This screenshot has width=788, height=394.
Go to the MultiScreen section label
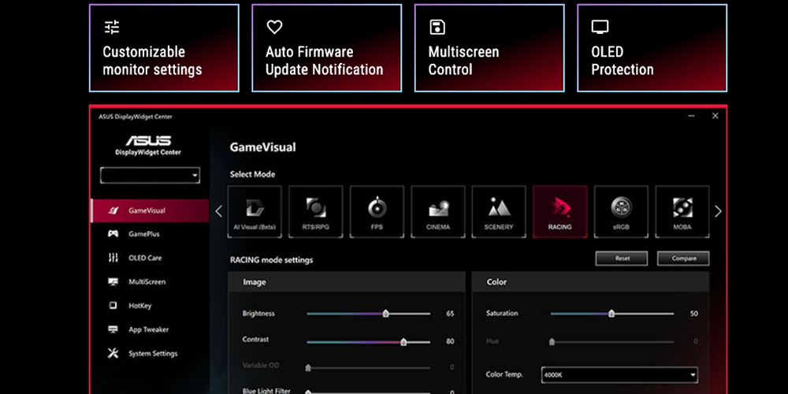coord(147,281)
